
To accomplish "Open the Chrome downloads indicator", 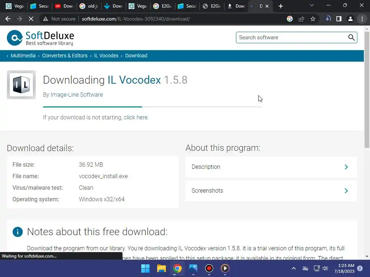I will pyautogui.click(x=328, y=19).
